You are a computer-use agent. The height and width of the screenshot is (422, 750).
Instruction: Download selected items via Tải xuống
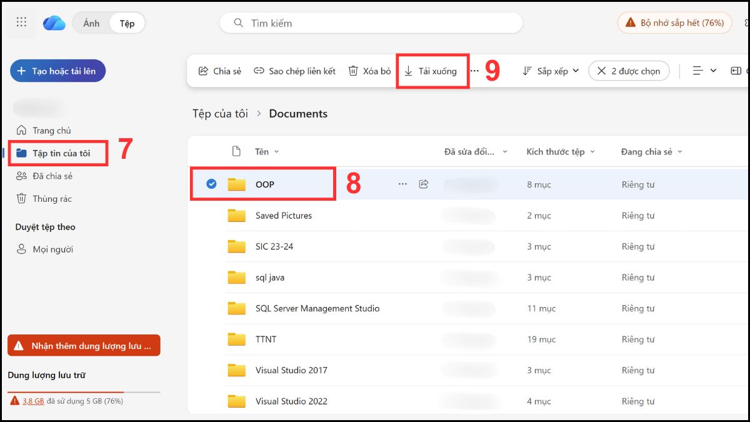(432, 71)
